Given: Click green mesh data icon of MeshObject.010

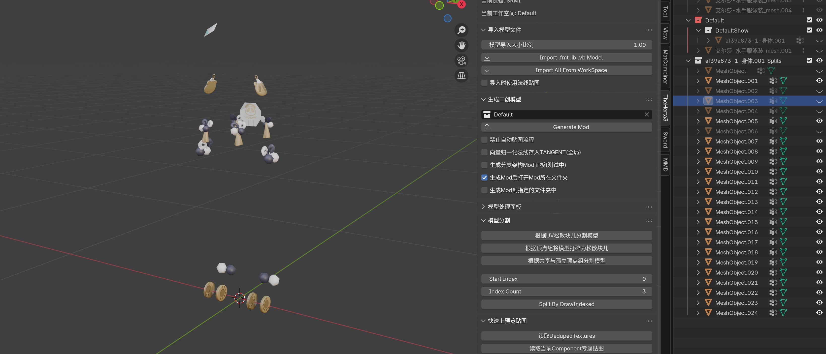Looking at the screenshot, I should click(783, 172).
